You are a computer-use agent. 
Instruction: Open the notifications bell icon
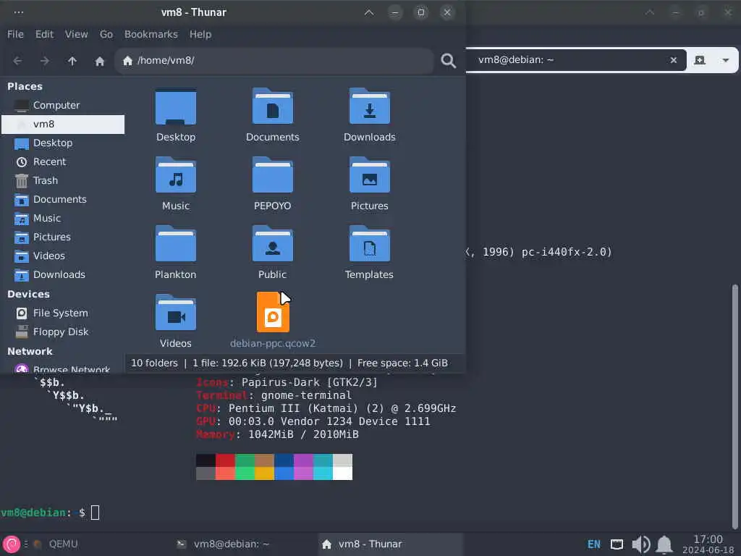(664, 544)
